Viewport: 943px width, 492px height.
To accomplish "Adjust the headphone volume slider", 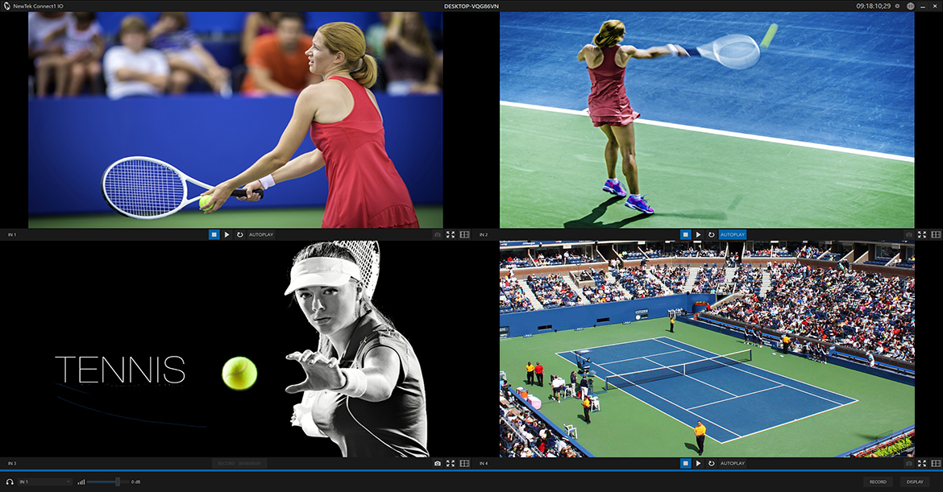I will click(x=118, y=482).
